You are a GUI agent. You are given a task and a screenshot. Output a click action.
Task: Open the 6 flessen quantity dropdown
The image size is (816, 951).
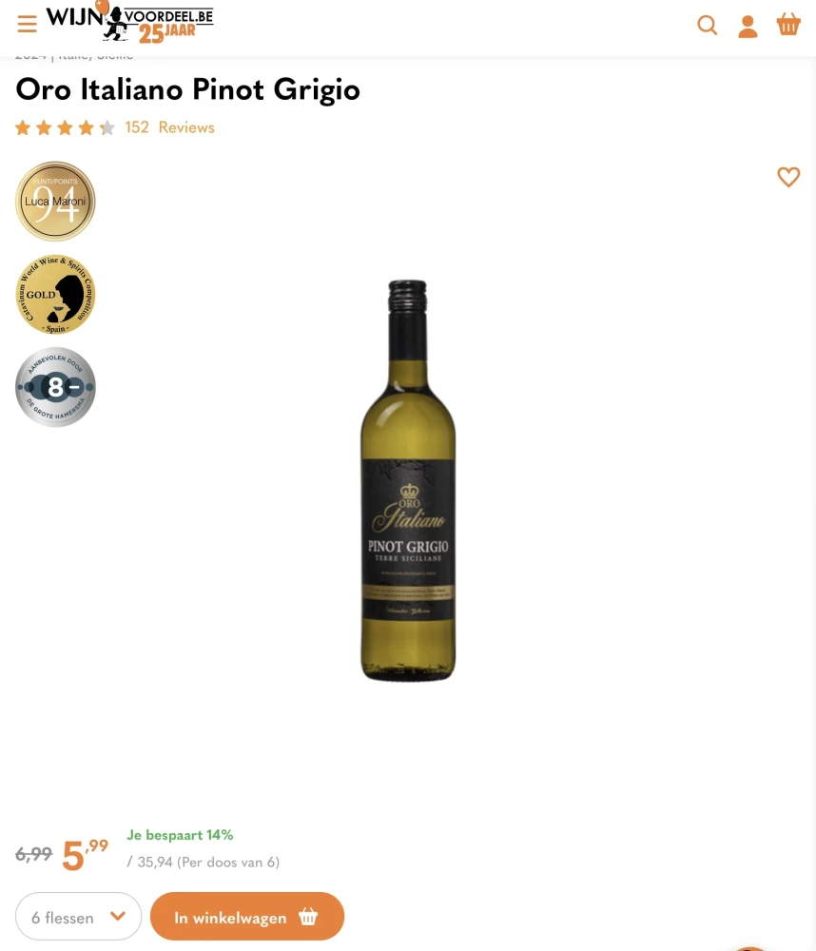point(78,917)
